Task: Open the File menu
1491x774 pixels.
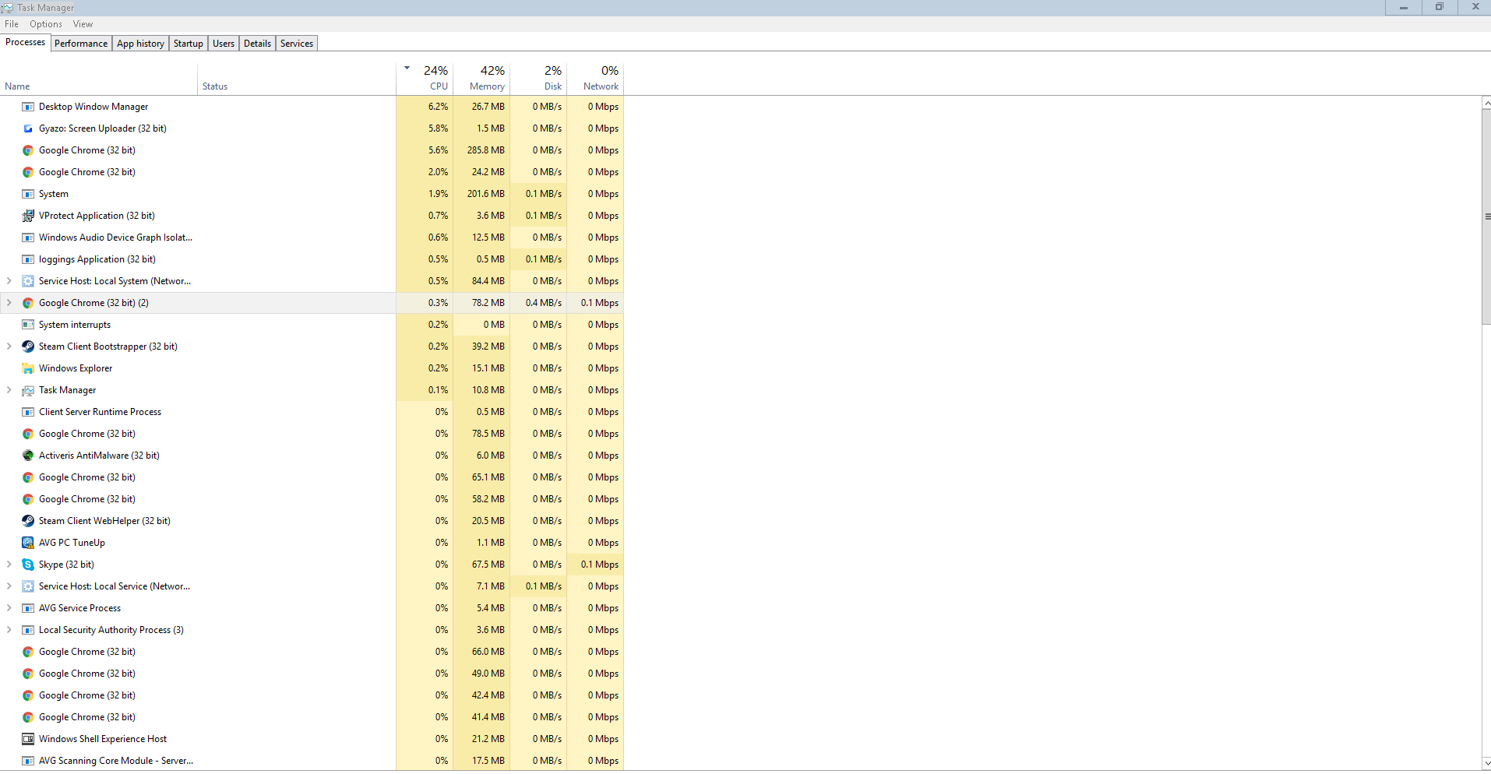Action: (12, 24)
